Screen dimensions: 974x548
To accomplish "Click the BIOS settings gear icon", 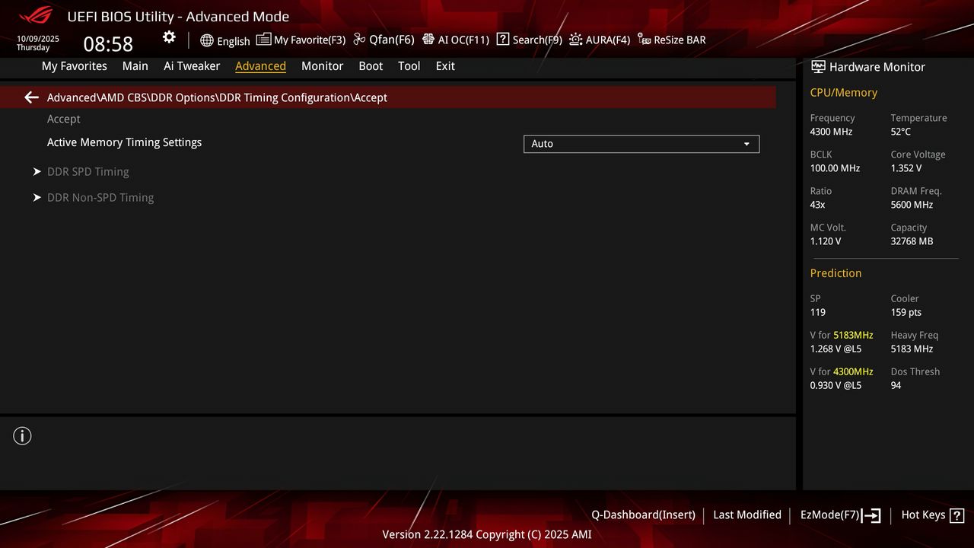I will coord(169,37).
